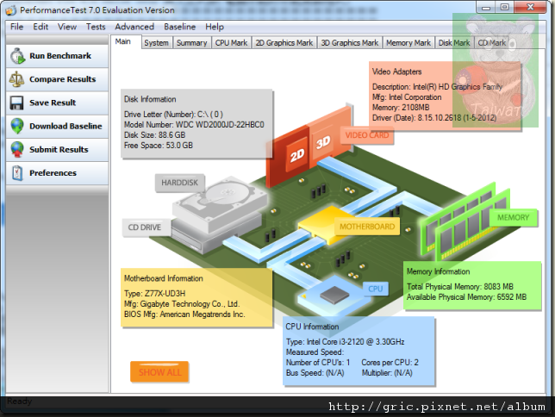Screen dimensions: 555x417
Task: Switch to the System tab
Action: [x=157, y=43]
